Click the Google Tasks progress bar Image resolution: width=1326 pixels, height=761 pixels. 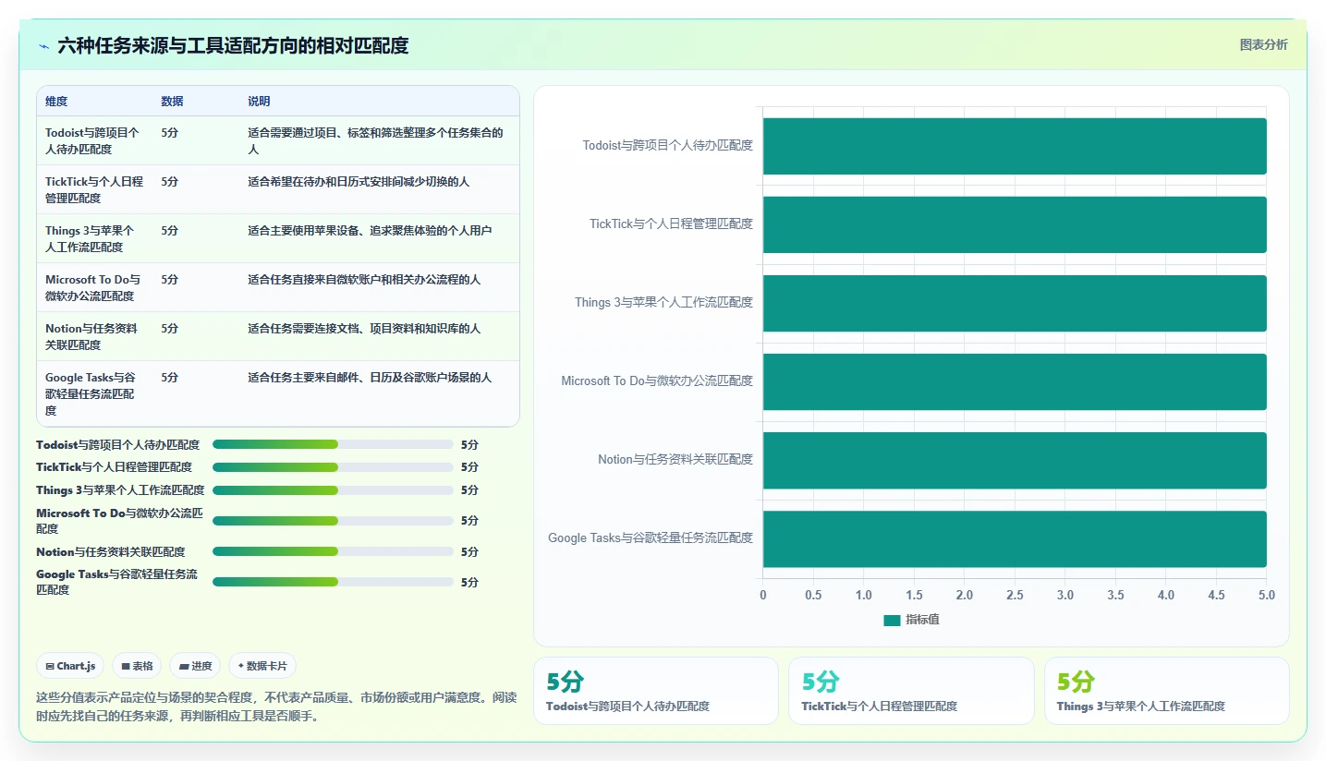point(333,582)
